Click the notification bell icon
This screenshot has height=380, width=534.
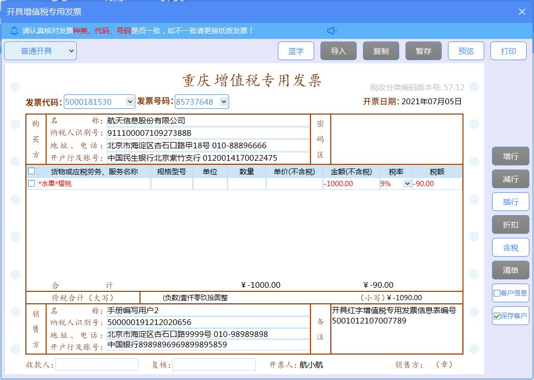[x=14, y=30]
